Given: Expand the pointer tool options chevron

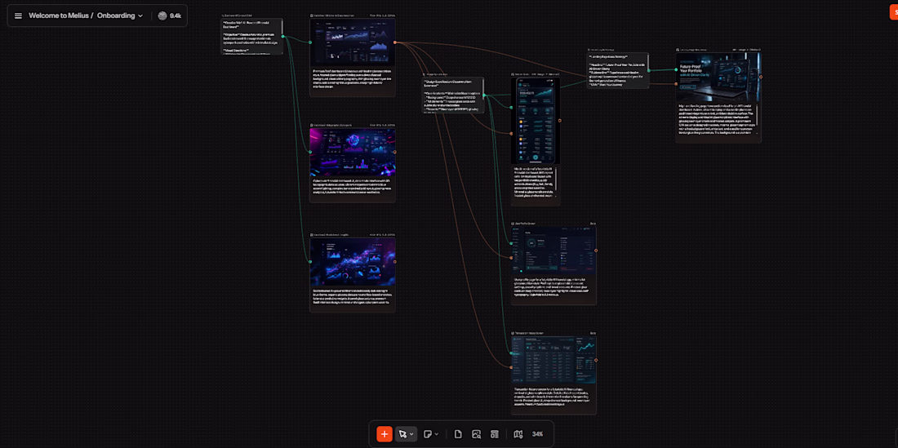Looking at the screenshot, I should click(411, 434).
